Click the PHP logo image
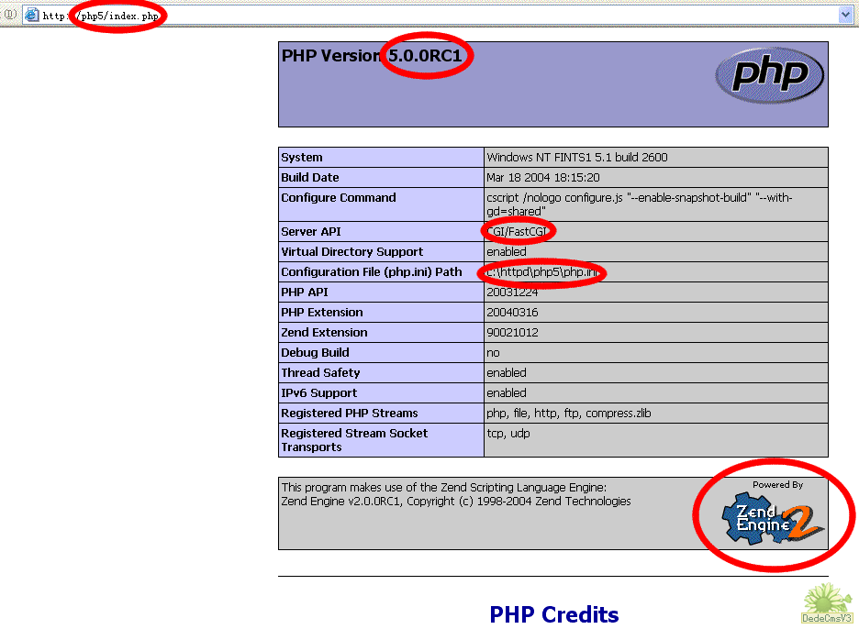The width and height of the screenshot is (859, 629). (x=769, y=75)
